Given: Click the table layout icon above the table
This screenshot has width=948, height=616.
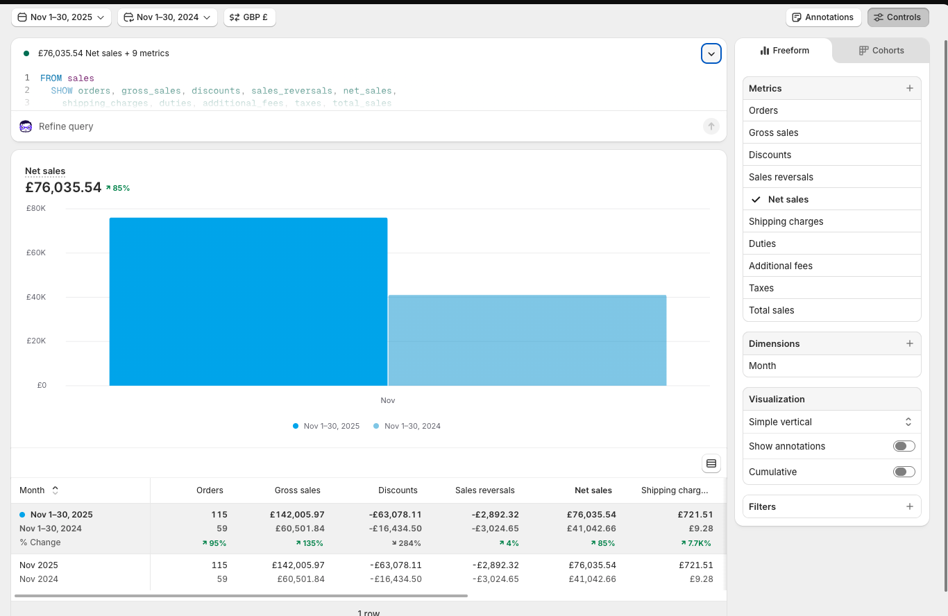Looking at the screenshot, I should point(711,463).
